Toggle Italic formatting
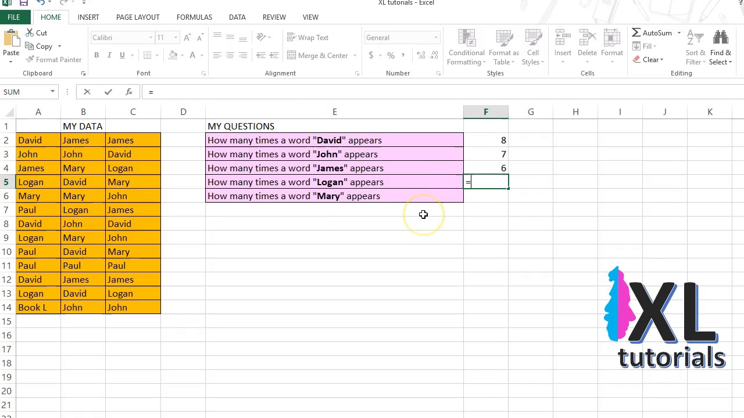 pyautogui.click(x=109, y=56)
